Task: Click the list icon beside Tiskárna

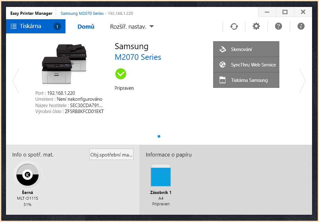Action: [14, 26]
